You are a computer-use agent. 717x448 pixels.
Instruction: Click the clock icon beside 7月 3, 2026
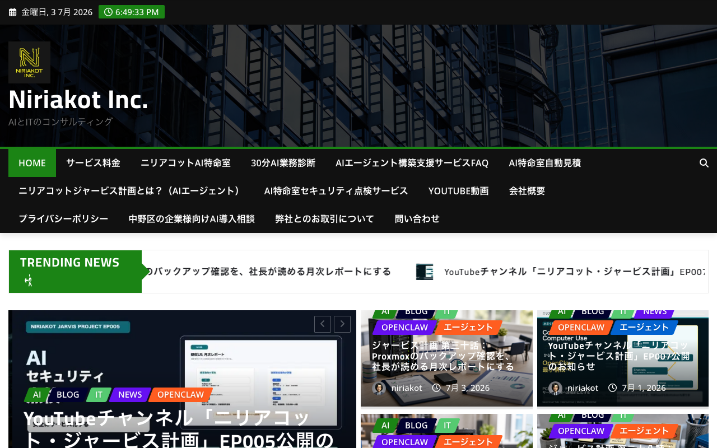pos(436,388)
